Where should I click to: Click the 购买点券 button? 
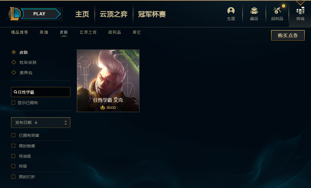[x=288, y=35]
